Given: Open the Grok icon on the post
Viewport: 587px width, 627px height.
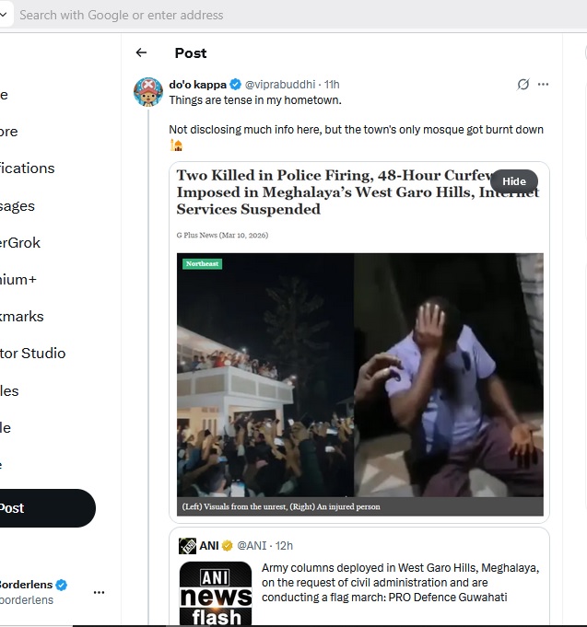Looking at the screenshot, I should click(x=523, y=85).
